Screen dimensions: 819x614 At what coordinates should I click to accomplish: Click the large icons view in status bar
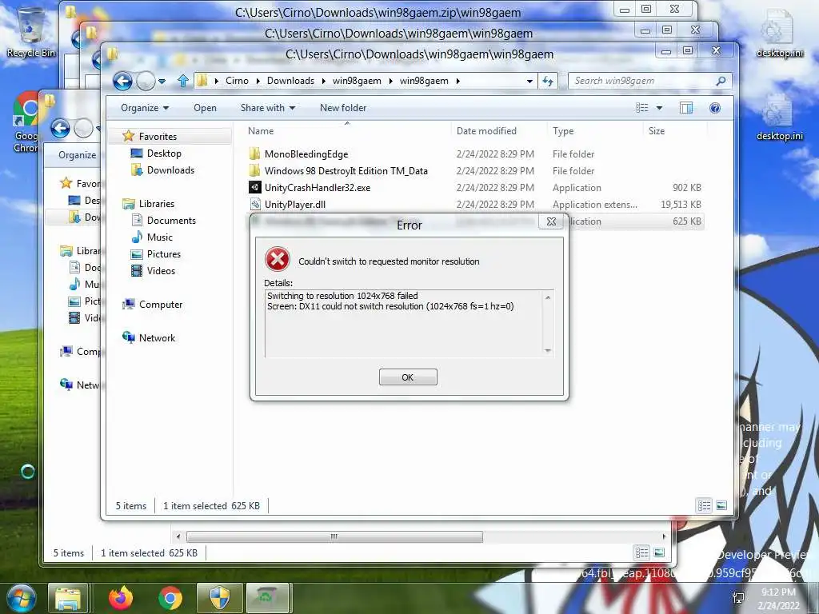point(721,505)
